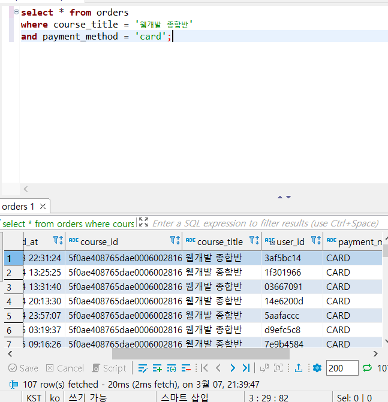This screenshot has height=402, width=388.
Task: Go to last row icon
Action: (246, 368)
